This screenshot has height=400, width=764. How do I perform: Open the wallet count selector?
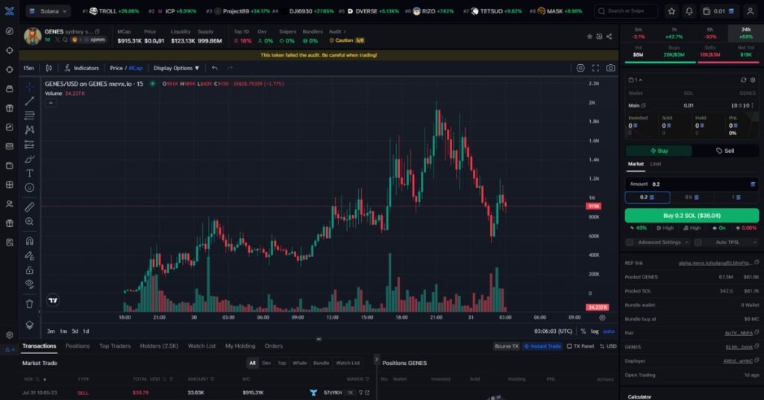point(636,80)
